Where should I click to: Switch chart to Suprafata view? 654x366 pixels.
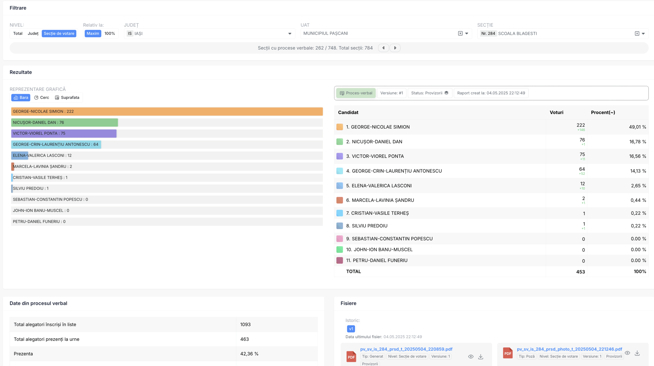(x=67, y=98)
